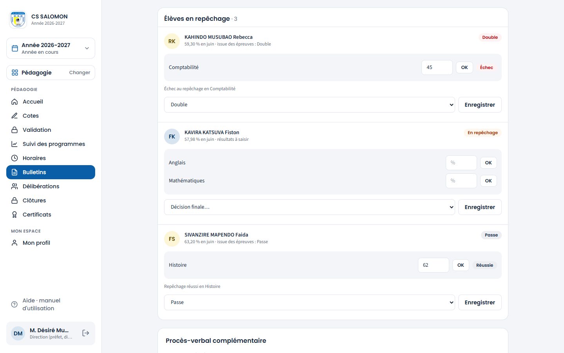Click the pencil icon for Cotes

[x=14, y=116]
